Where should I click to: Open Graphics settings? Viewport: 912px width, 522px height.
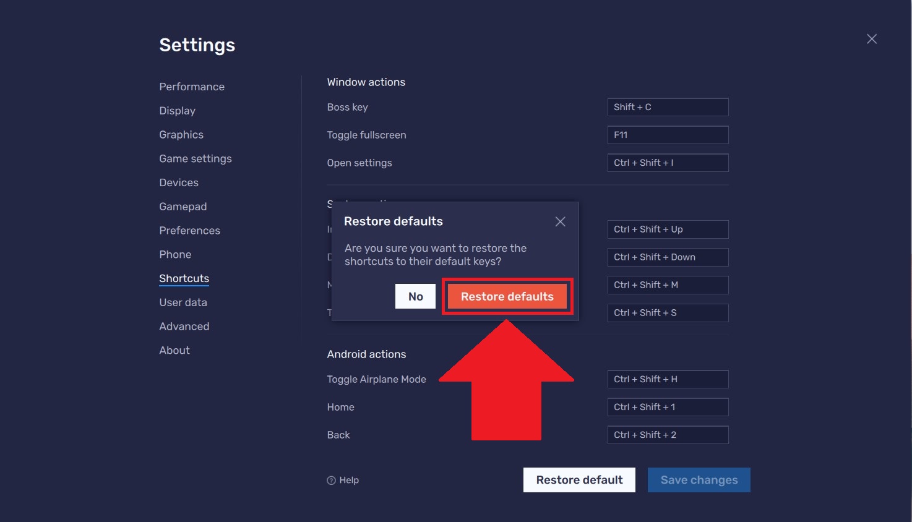tap(181, 134)
